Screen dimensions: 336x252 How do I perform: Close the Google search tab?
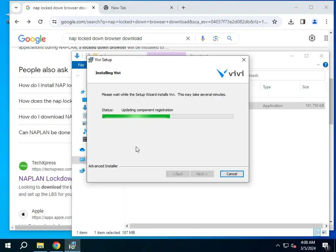94,8
